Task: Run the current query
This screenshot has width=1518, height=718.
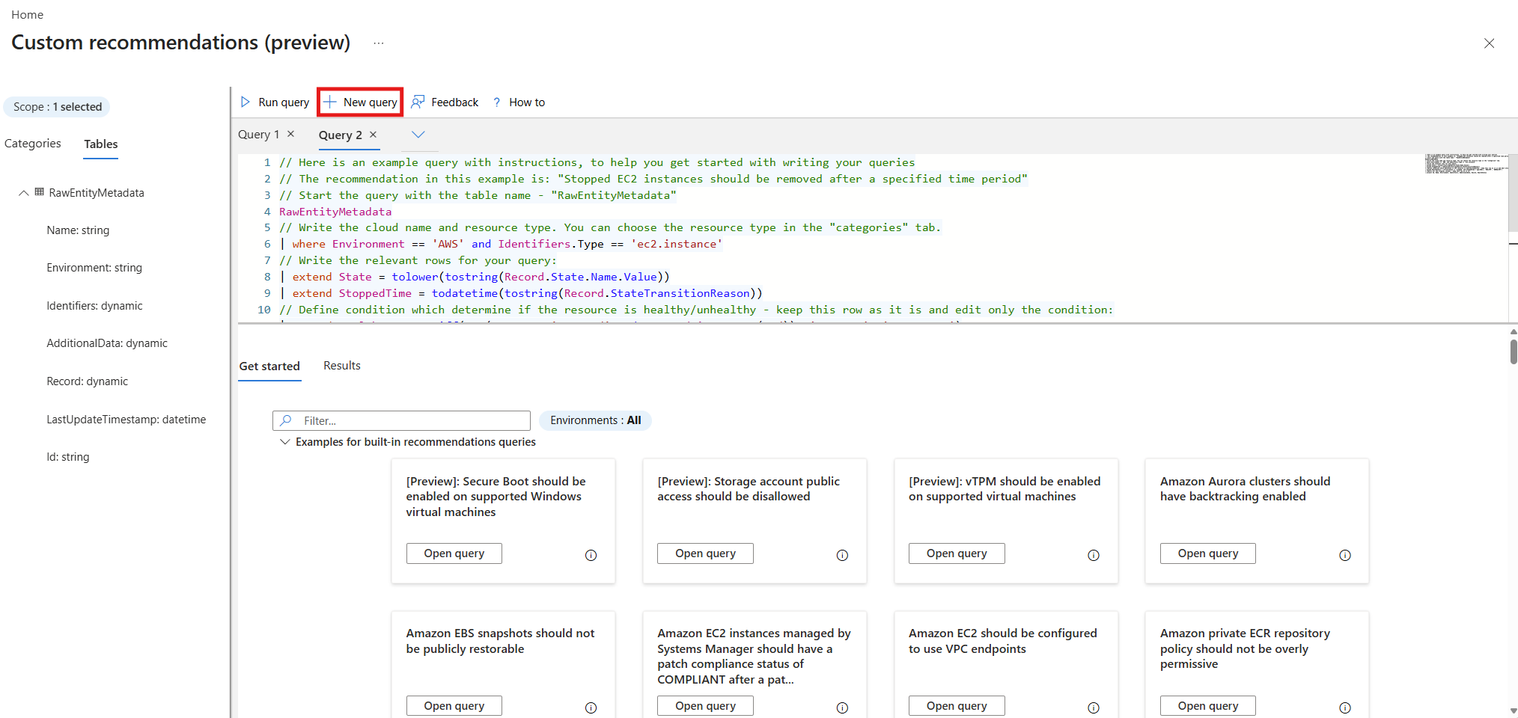Action: point(275,102)
